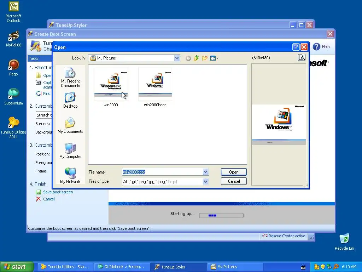Go up one folder level in Open dialog
The width and height of the screenshot is (362, 272).
197,58
